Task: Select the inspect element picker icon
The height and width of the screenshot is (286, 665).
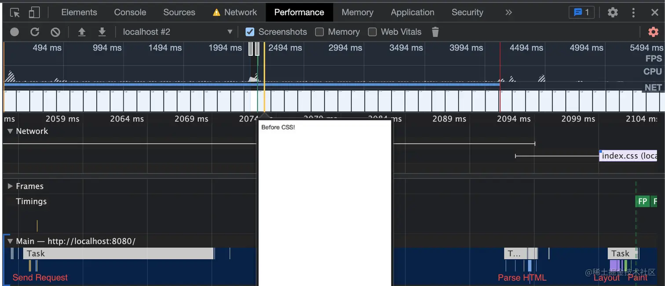Action: click(15, 13)
